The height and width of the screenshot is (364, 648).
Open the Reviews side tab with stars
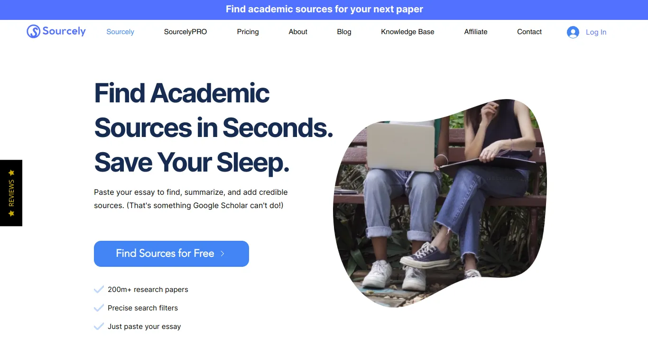(11, 193)
